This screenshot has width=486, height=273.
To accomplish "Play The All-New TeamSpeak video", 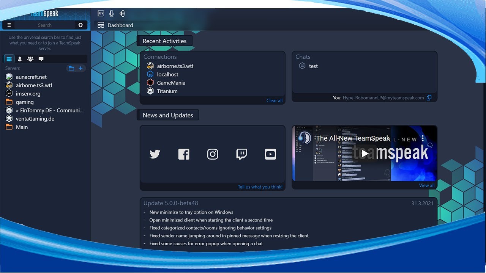I will click(364, 154).
